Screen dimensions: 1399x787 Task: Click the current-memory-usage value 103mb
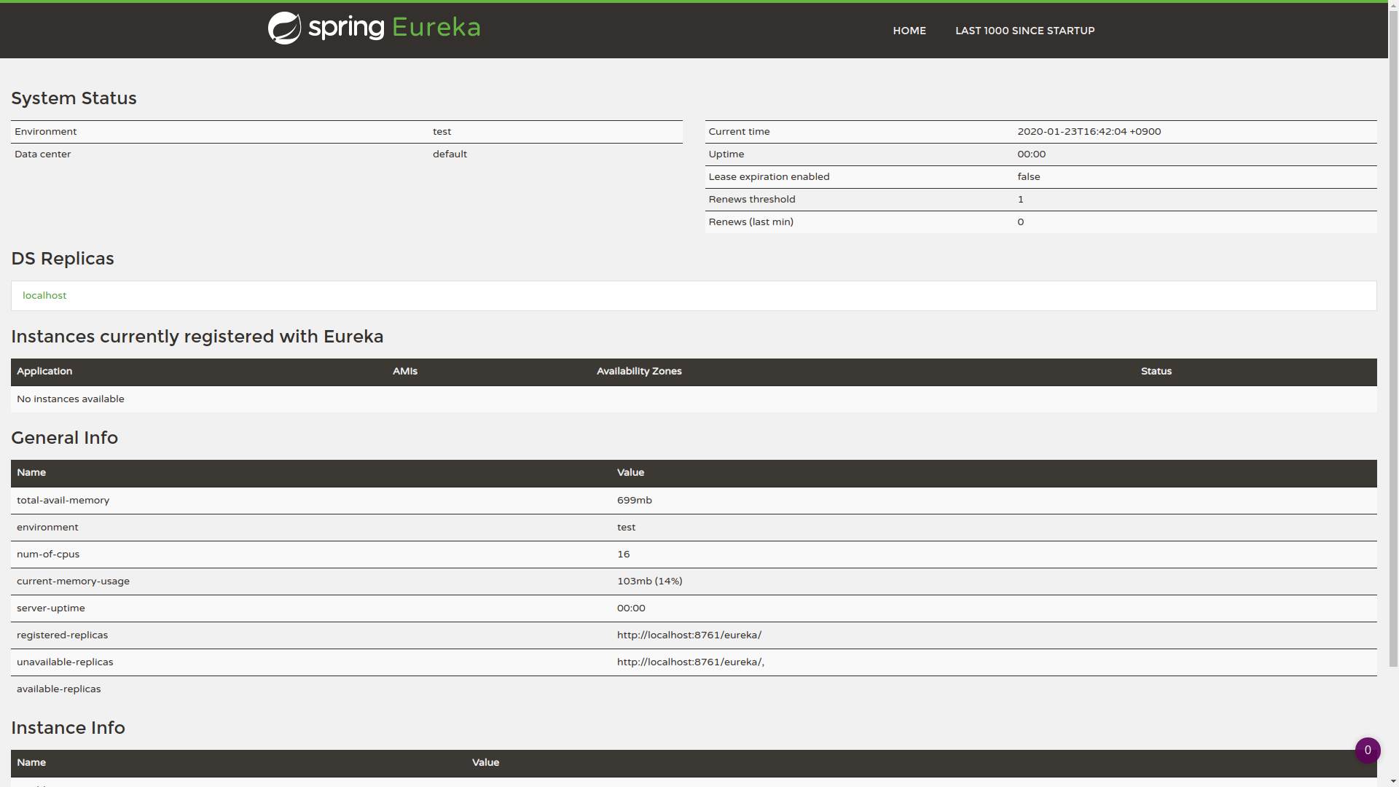649,581
